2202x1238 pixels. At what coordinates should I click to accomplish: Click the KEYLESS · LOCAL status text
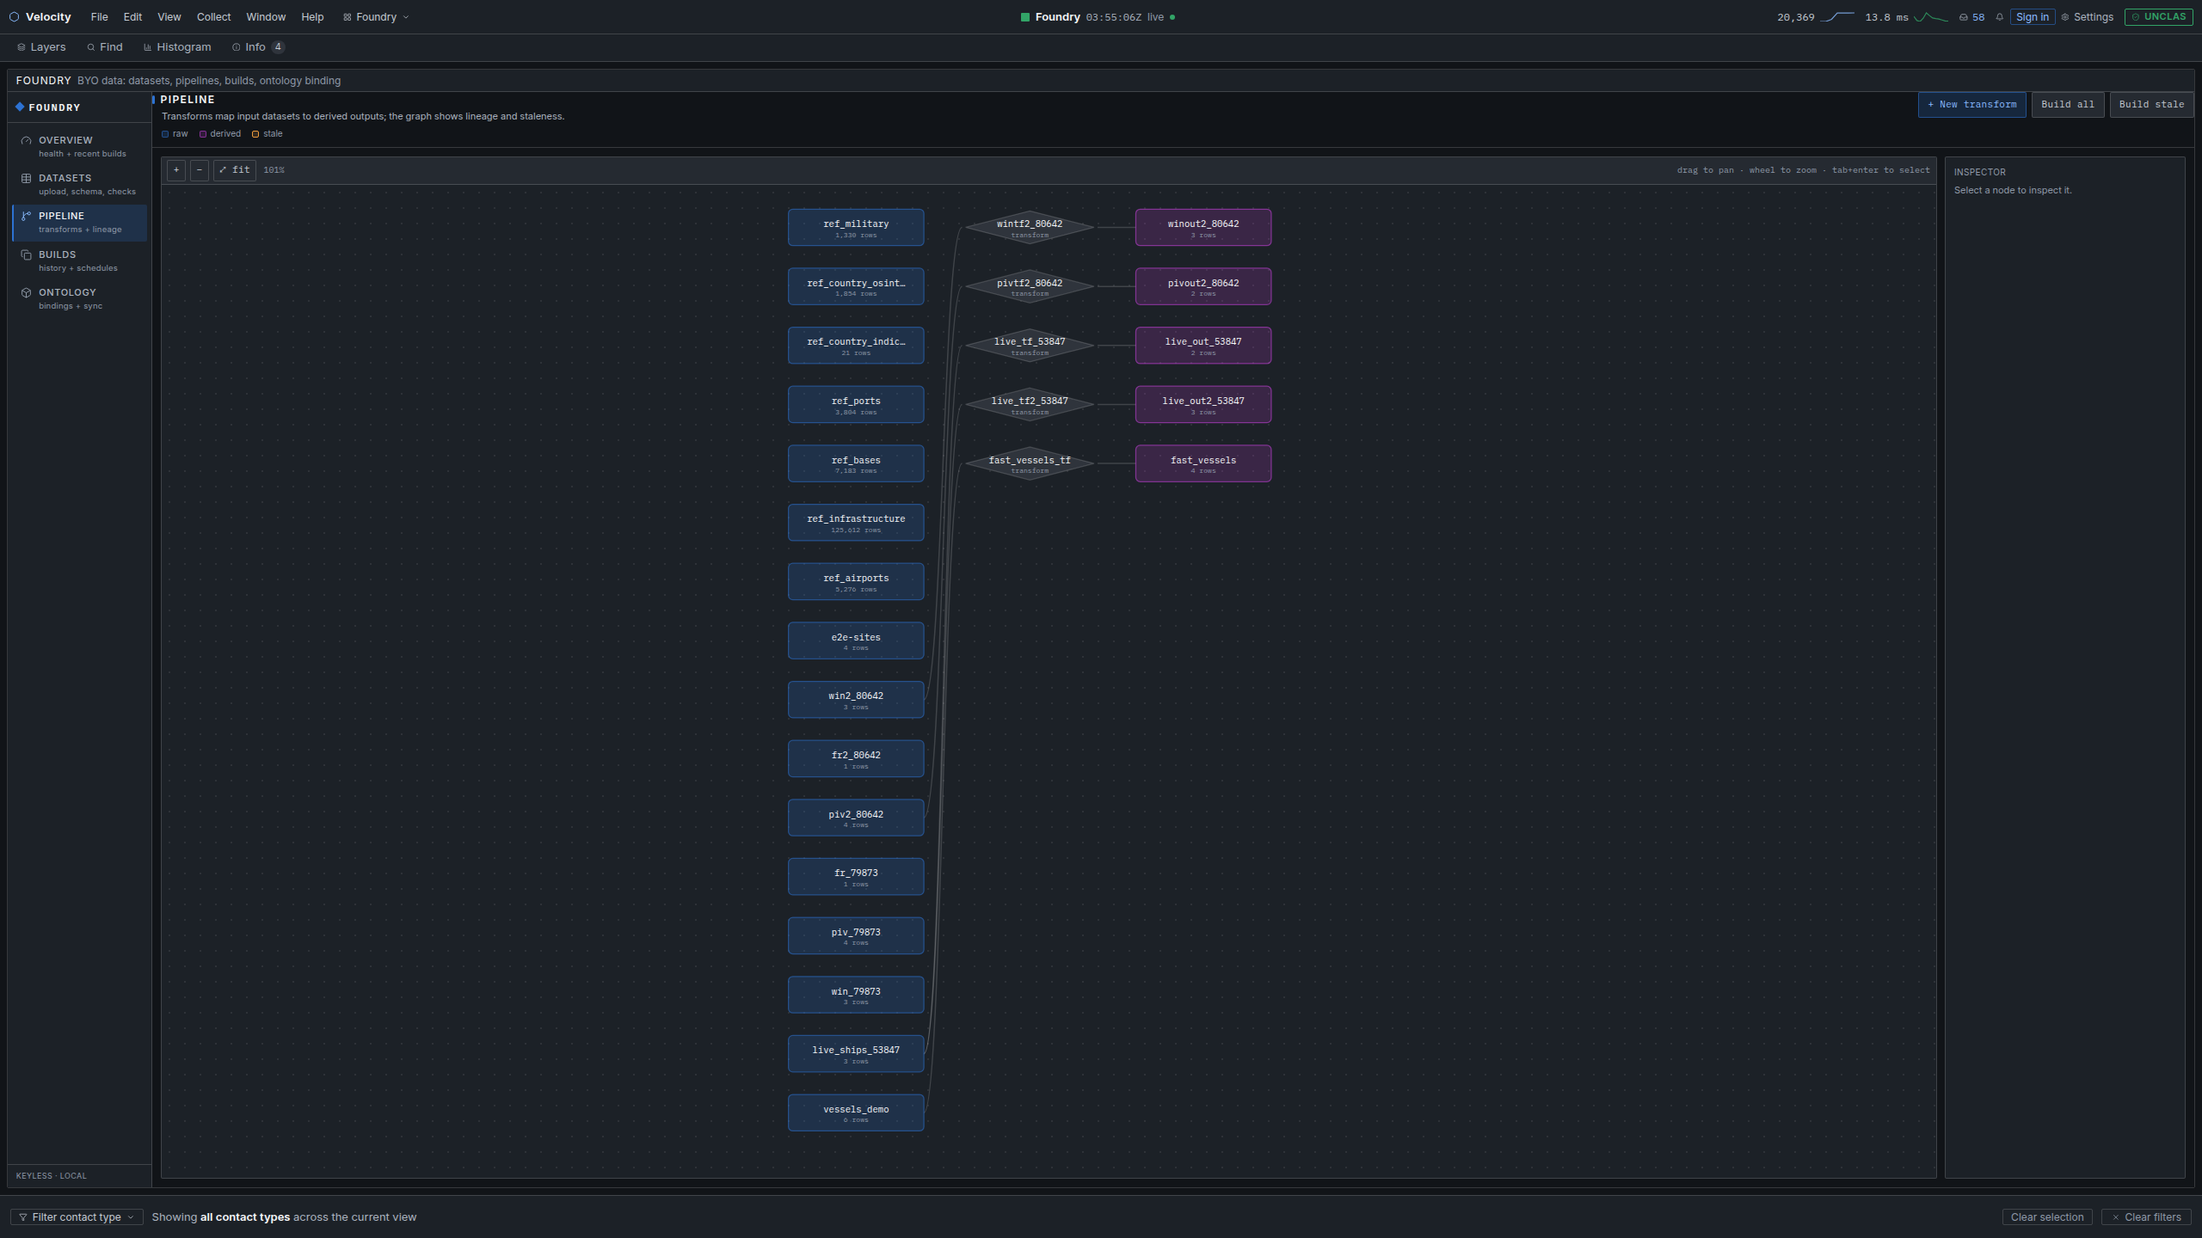click(x=51, y=1176)
